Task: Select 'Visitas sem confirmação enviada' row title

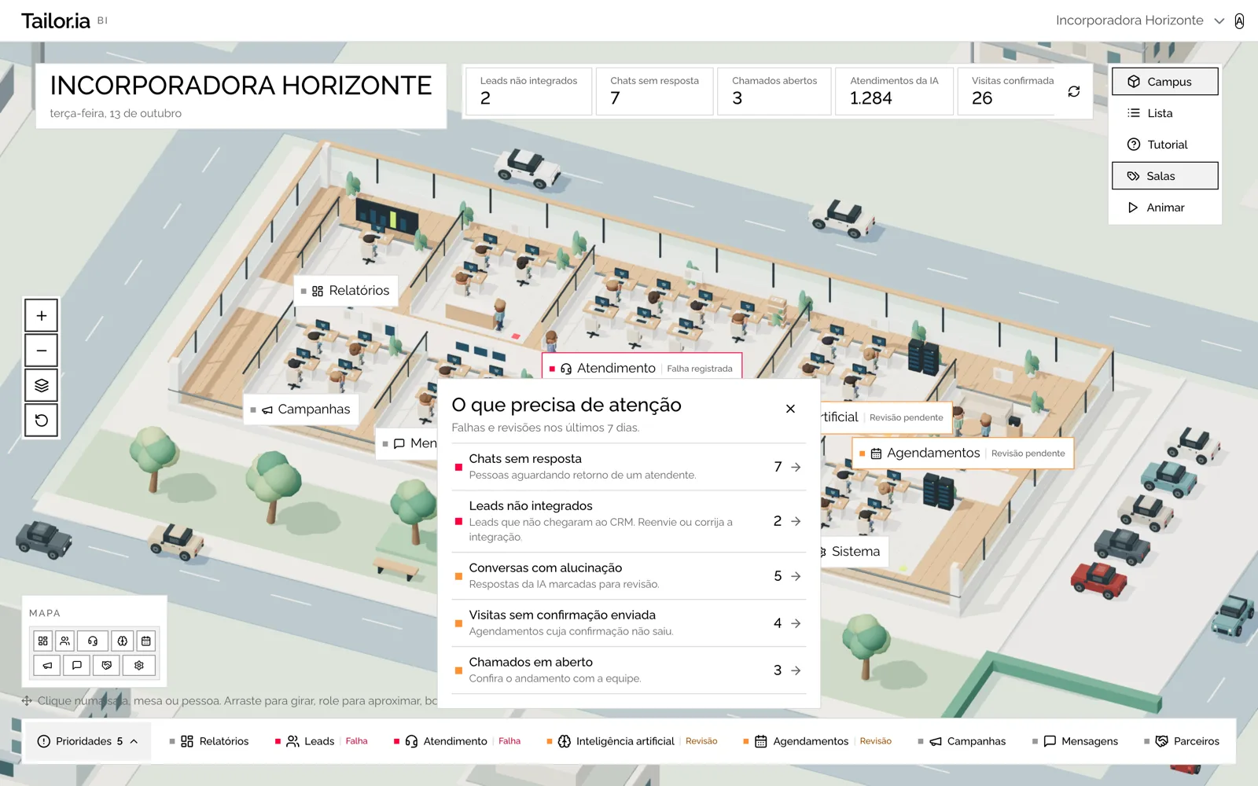Action: pyautogui.click(x=562, y=615)
